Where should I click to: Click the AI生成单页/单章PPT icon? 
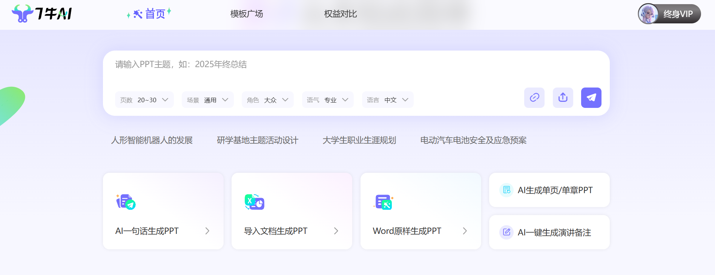coord(506,190)
